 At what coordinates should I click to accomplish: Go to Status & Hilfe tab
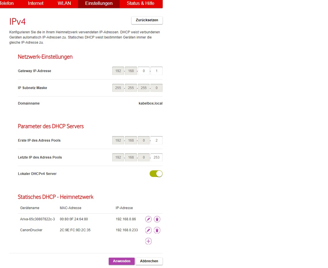[x=141, y=3]
